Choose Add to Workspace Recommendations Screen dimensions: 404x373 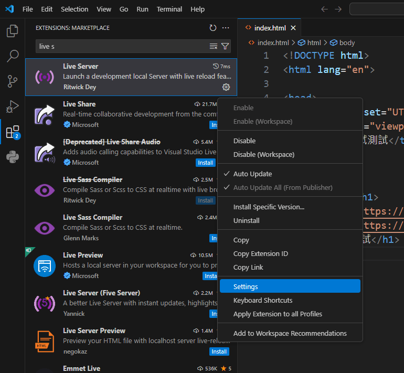(290, 333)
